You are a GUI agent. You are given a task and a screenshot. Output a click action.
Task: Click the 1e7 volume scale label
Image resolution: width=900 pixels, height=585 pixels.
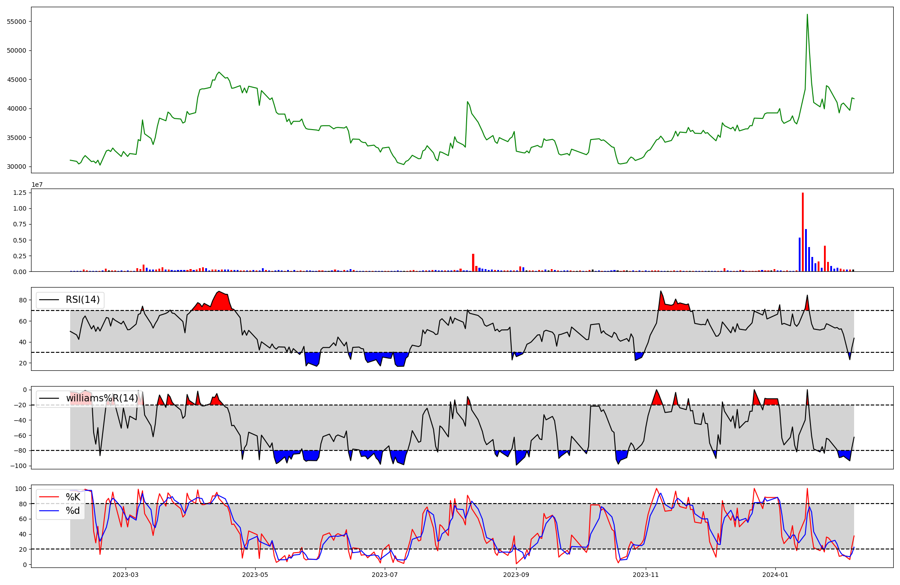37,184
